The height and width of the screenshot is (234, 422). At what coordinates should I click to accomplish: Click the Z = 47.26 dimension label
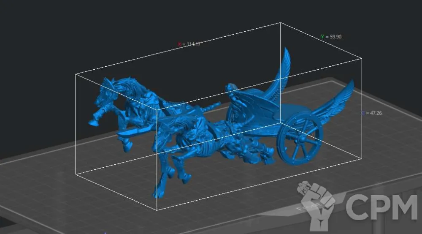pyautogui.click(x=371, y=113)
